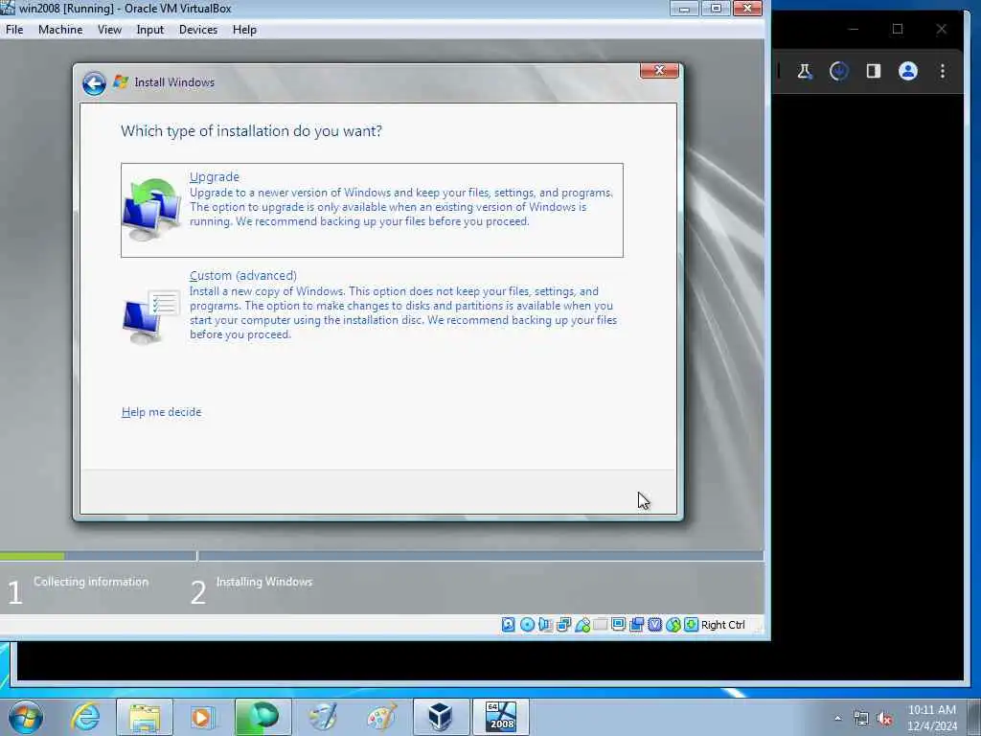Click the taskbar paint brush and paper icon
The image size is (981, 736).
click(x=323, y=717)
